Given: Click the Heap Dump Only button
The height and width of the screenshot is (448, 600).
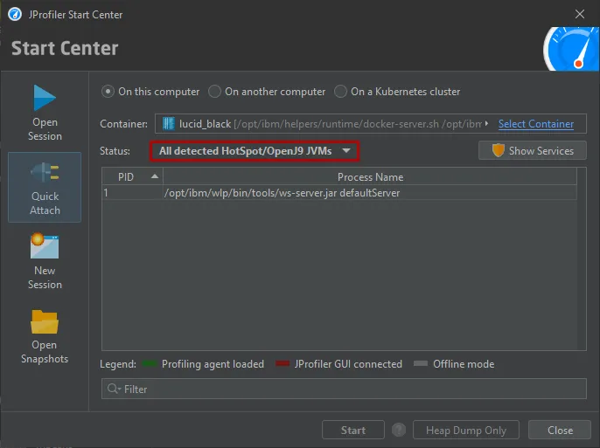Looking at the screenshot, I should [x=465, y=430].
